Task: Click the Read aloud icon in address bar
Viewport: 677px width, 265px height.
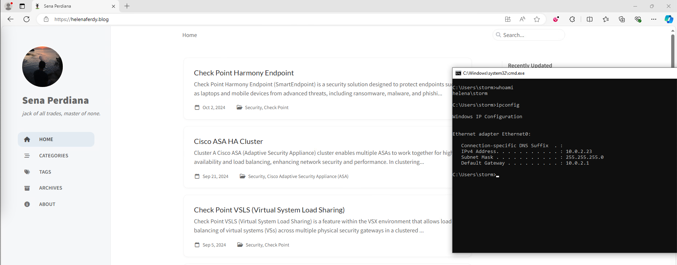Action: 522,19
